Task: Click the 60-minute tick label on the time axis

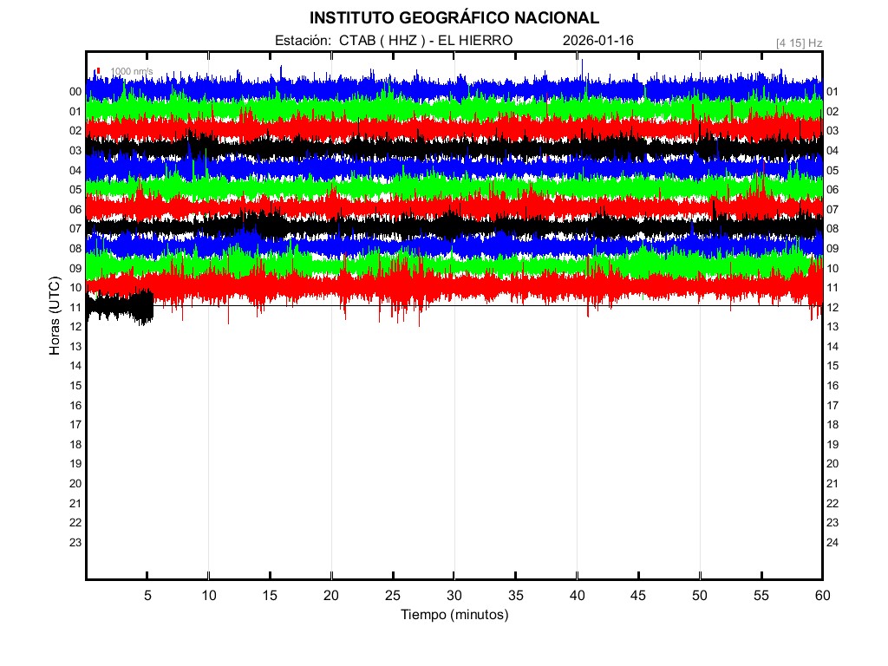Action: tap(822, 595)
